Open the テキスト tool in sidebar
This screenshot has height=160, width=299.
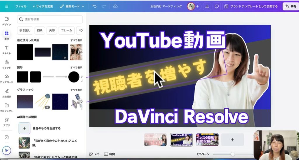pyautogui.click(x=6, y=50)
